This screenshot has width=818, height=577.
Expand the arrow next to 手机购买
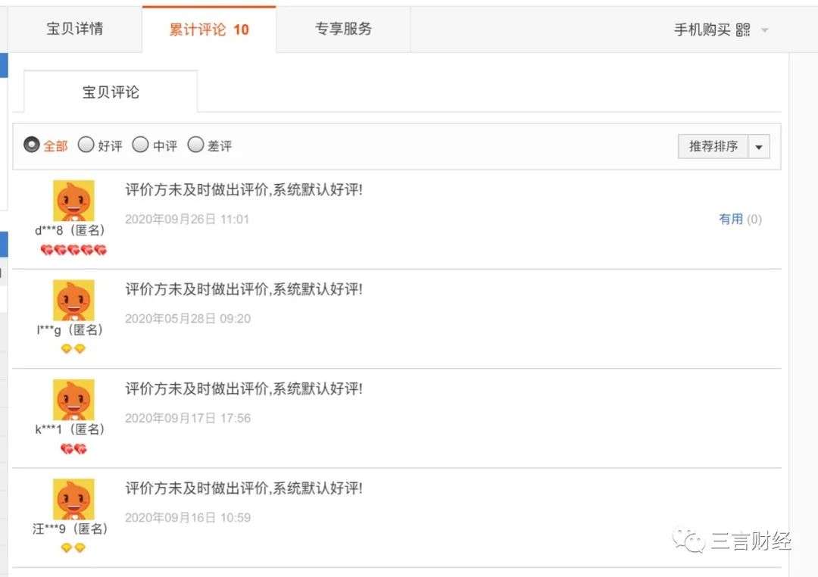point(764,30)
